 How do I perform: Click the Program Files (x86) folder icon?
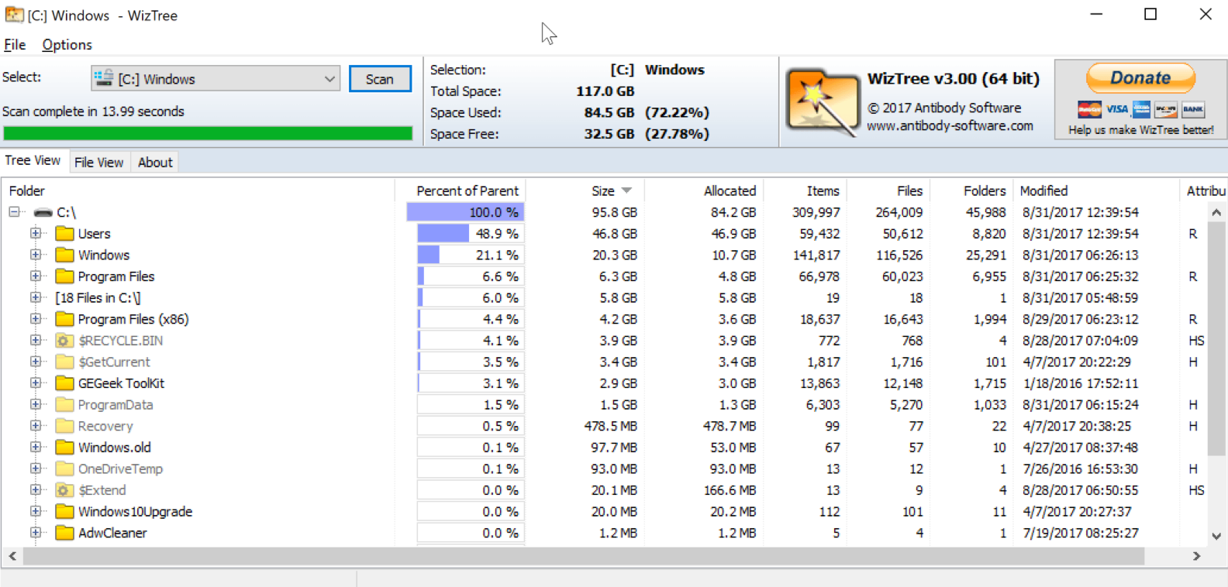pos(65,319)
